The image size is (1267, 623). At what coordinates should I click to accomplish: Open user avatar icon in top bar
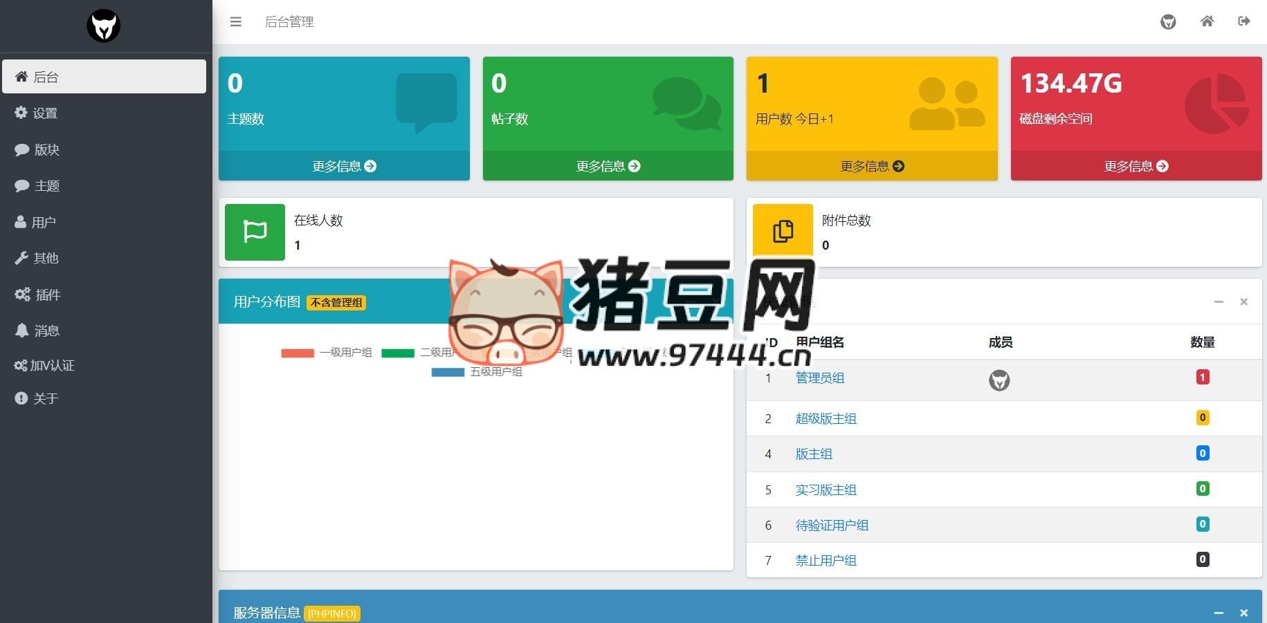click(1168, 22)
